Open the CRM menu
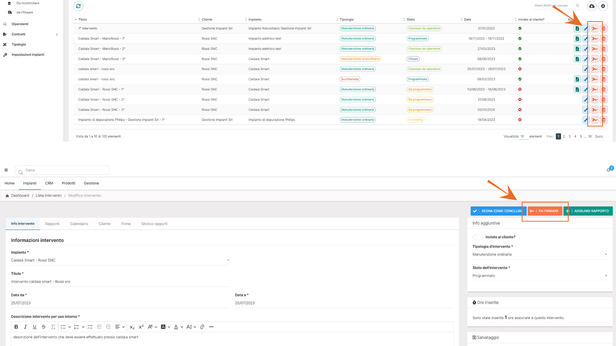 [x=49, y=183]
